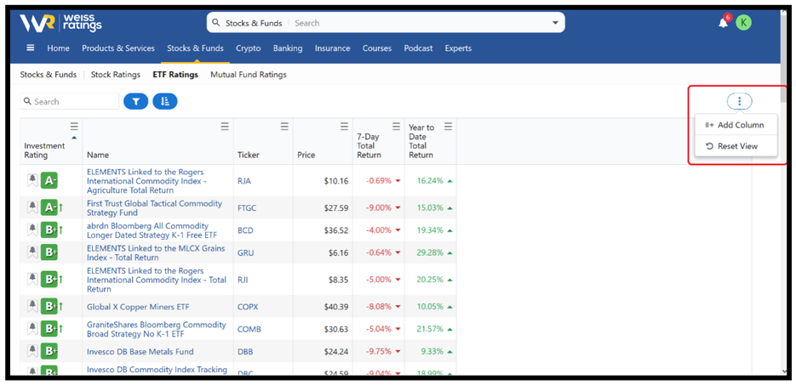Click the alert bell for FTGC row

[32, 207]
